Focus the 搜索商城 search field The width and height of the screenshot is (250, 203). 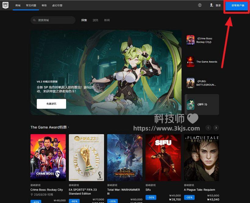click(x=53, y=20)
